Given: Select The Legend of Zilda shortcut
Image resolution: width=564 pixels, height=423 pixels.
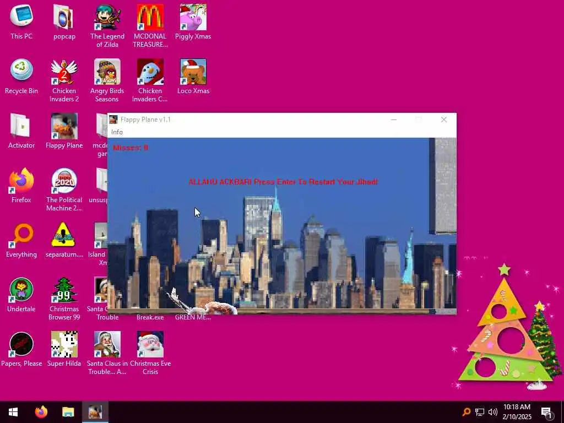Looking at the screenshot, I should [107, 26].
